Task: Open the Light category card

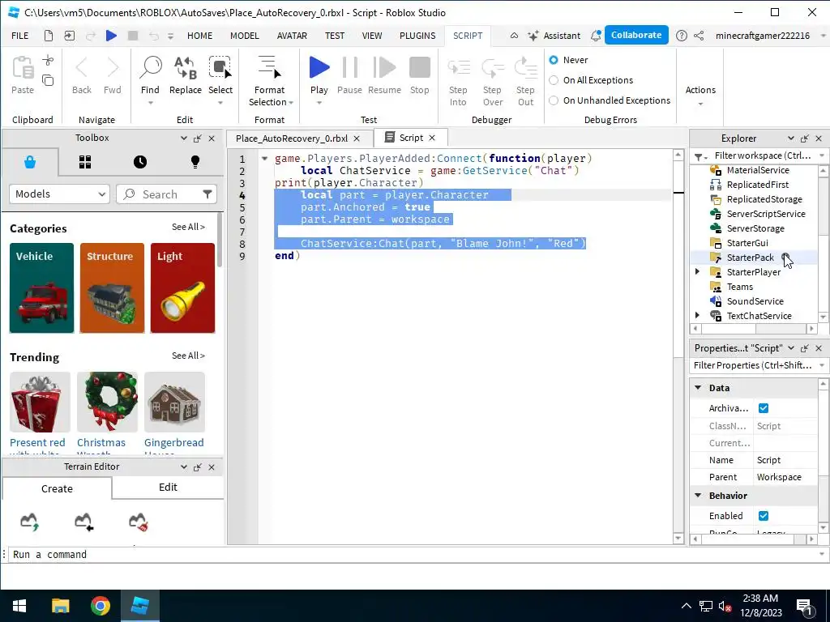Action: (x=182, y=288)
